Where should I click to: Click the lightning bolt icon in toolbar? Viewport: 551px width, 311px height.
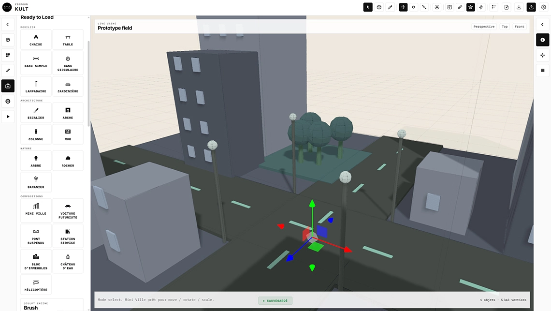coord(481,7)
